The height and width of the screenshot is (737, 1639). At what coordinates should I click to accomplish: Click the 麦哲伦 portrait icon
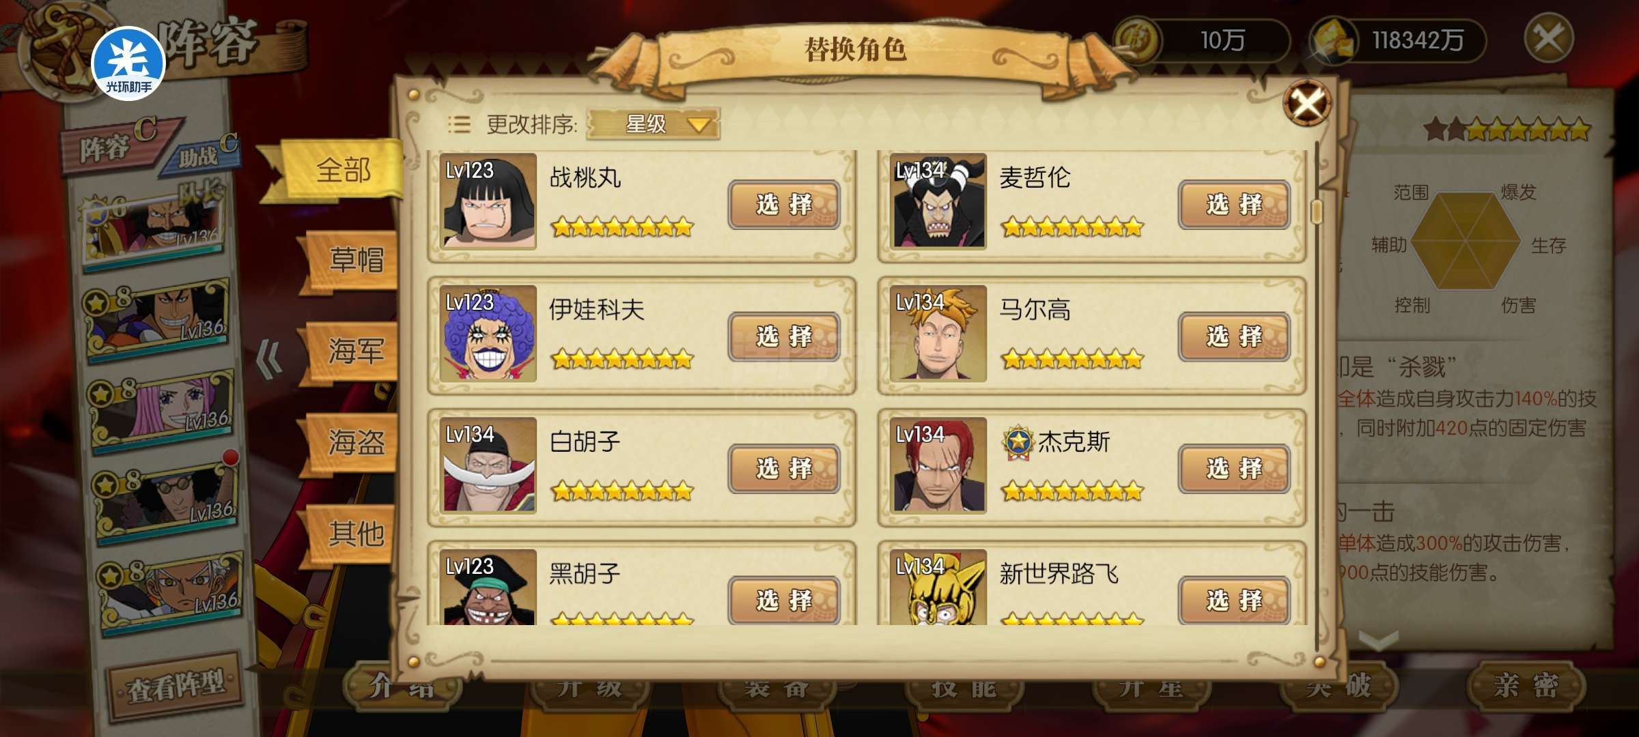(x=938, y=201)
